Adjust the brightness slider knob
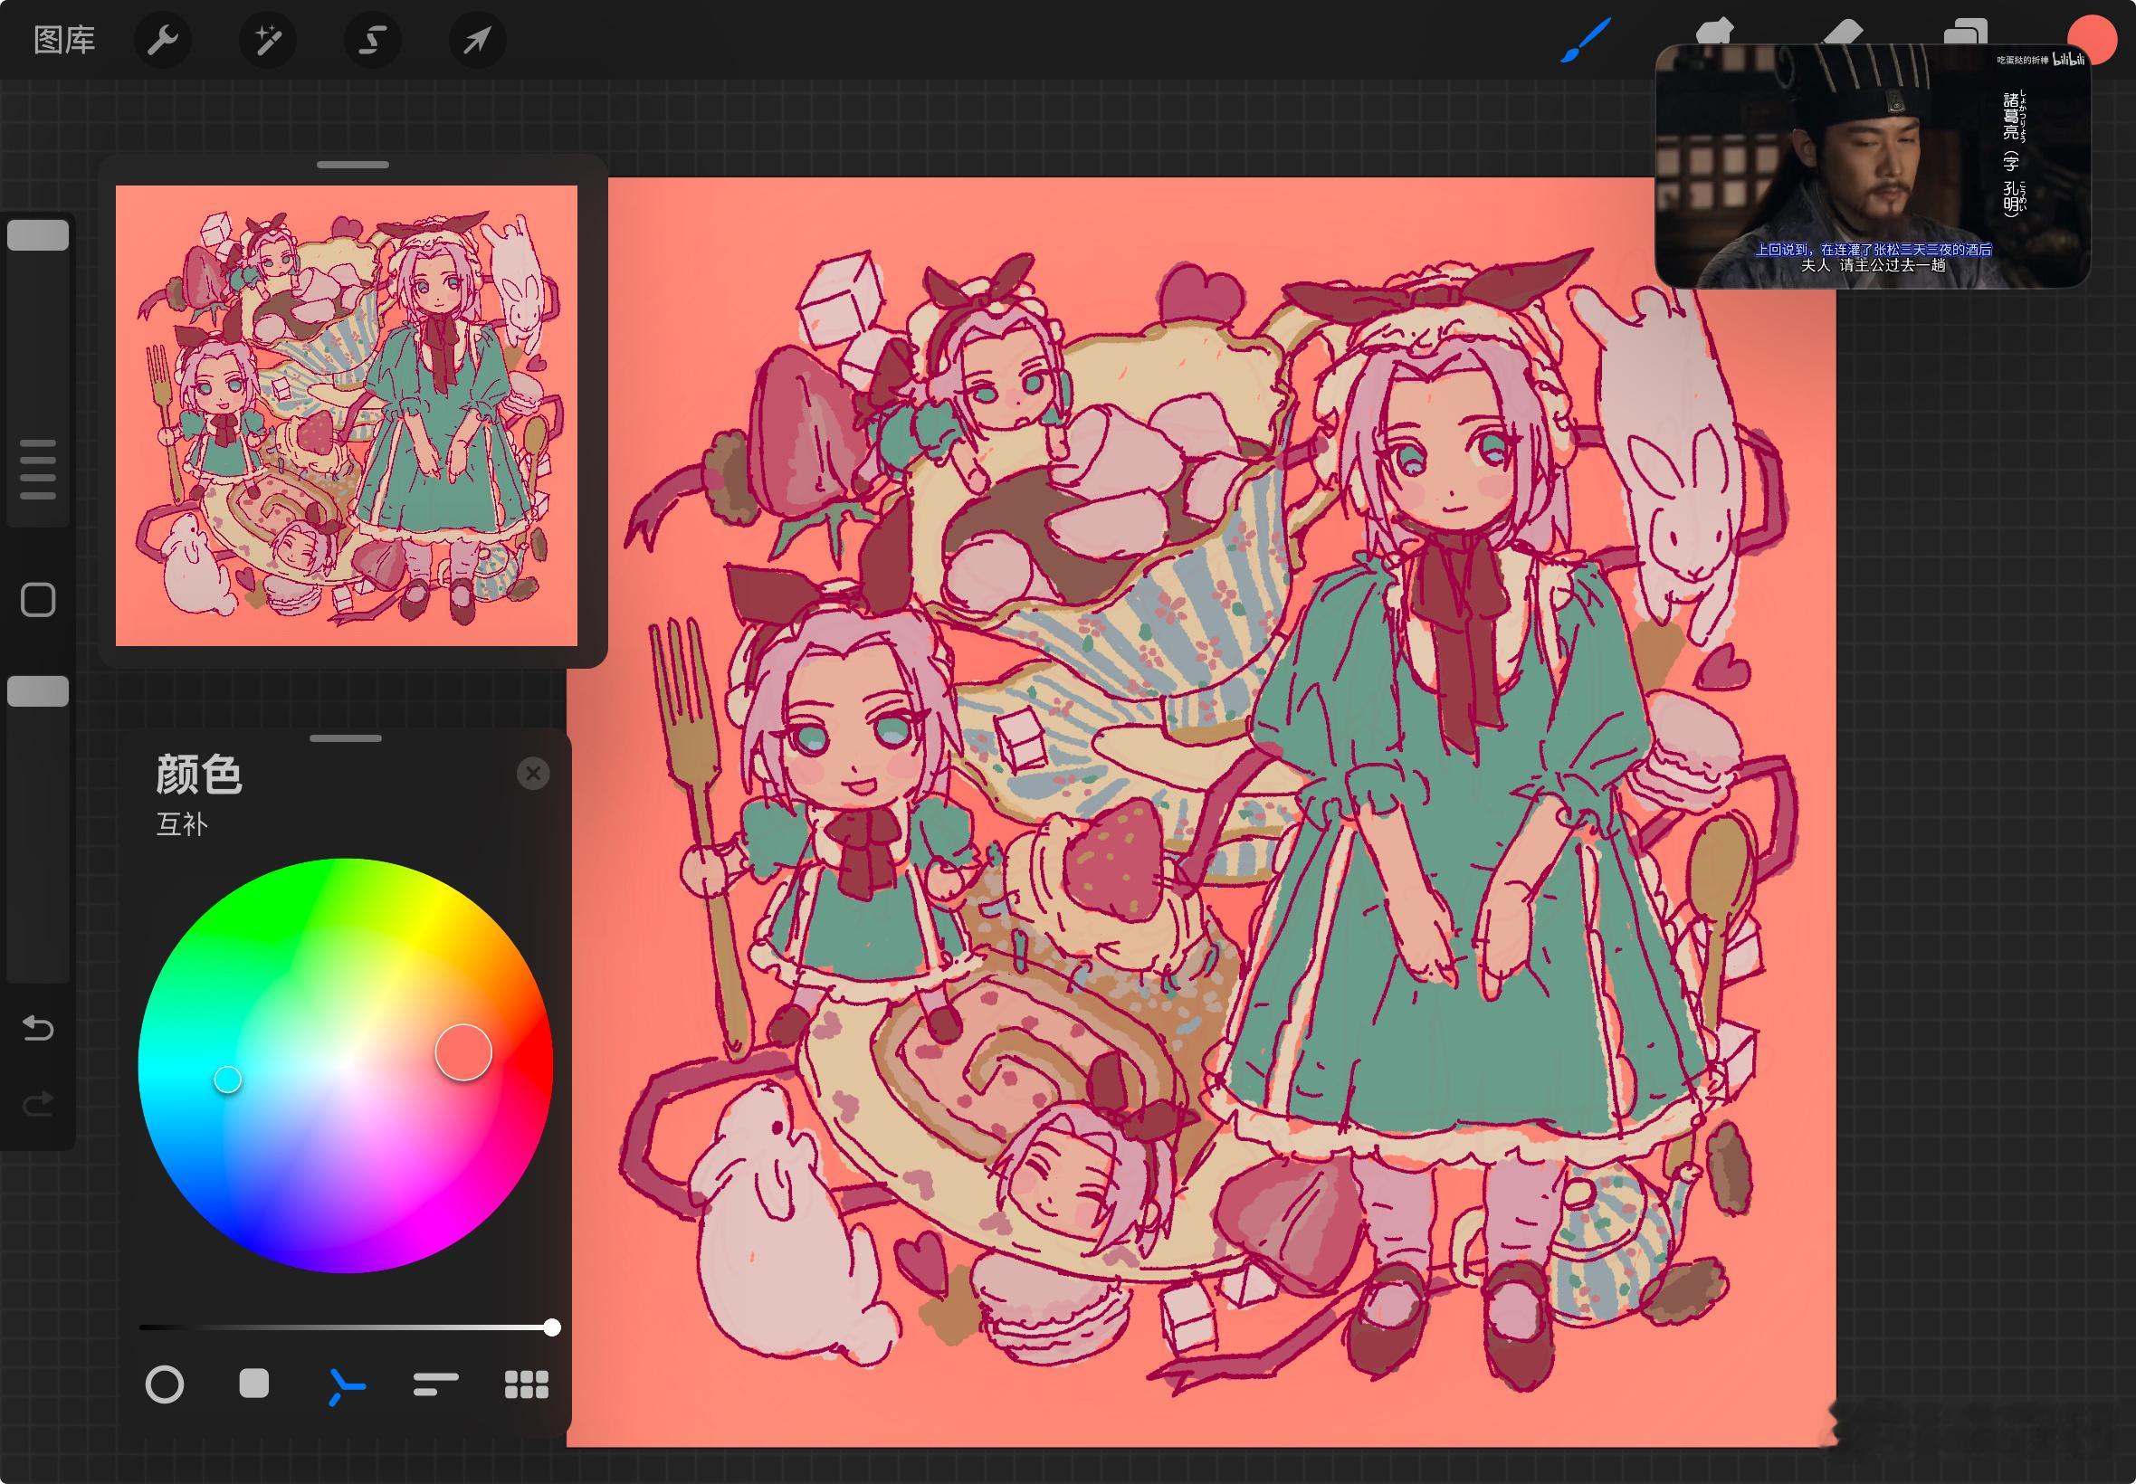 (x=551, y=1327)
